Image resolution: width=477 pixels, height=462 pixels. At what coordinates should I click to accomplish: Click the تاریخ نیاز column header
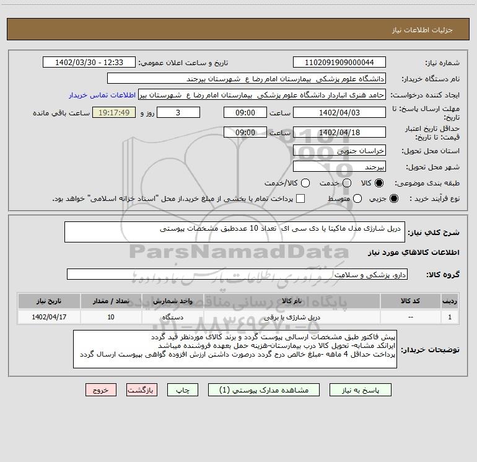(49, 301)
